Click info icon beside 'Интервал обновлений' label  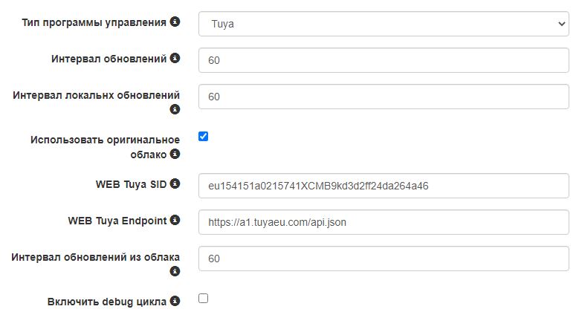[x=175, y=58]
